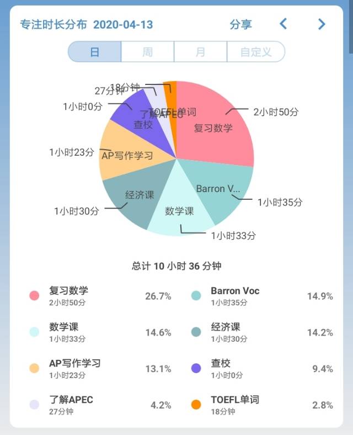Image resolution: width=353 pixels, height=435 pixels.
Task: Click the orange TOEFL单词 legend dot
Action: (196, 405)
